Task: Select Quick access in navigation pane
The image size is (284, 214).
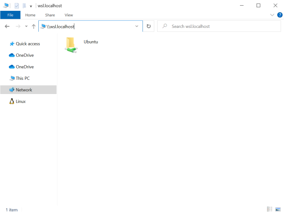Action: tap(28, 44)
